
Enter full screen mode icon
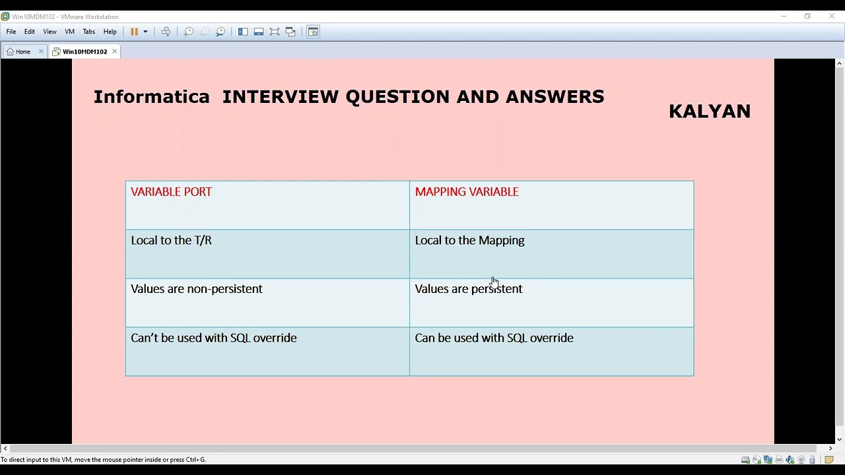coord(275,32)
